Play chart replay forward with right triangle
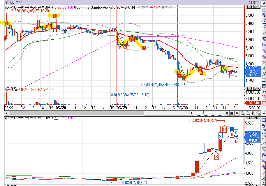 (237, 113)
